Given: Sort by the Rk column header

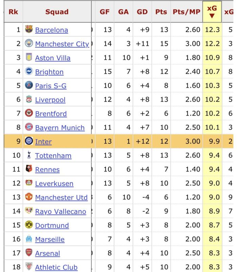Looking at the screenshot, I should pyautogui.click(x=14, y=12).
